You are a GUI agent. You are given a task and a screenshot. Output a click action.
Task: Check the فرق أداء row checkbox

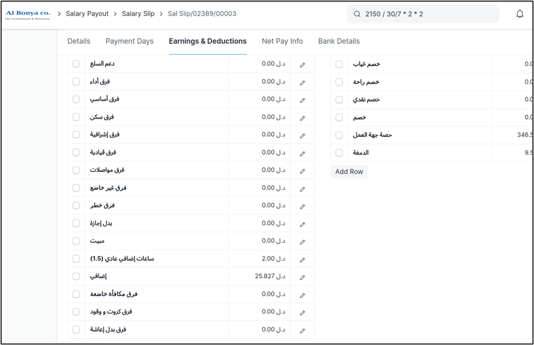pos(76,82)
